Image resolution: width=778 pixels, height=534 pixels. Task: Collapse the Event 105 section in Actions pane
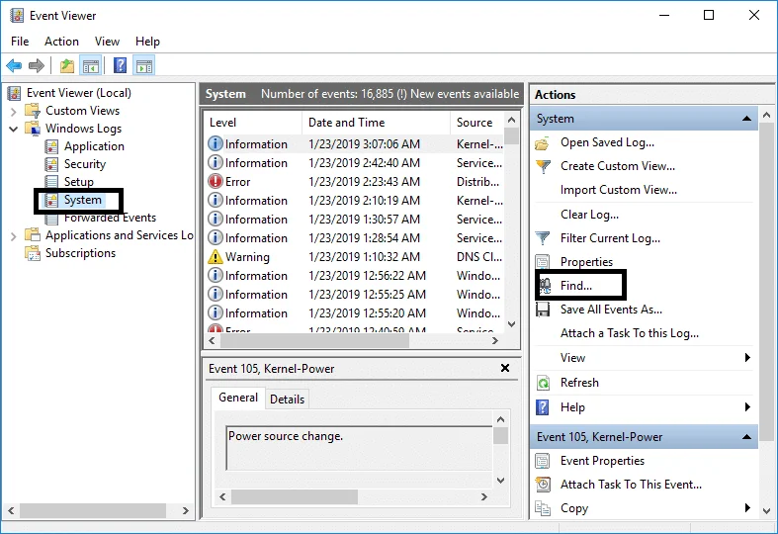click(x=746, y=437)
